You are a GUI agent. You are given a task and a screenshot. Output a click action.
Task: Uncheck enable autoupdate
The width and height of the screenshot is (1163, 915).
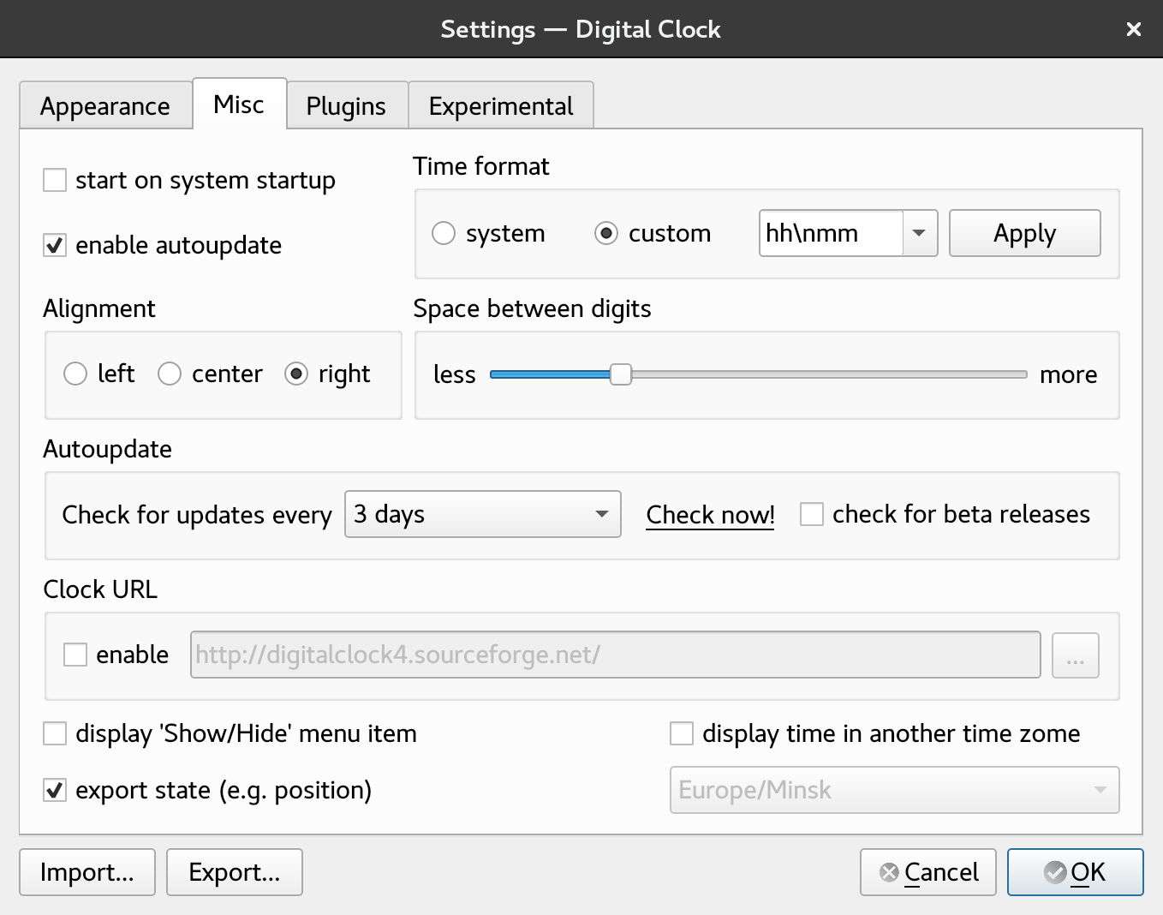[55, 246]
